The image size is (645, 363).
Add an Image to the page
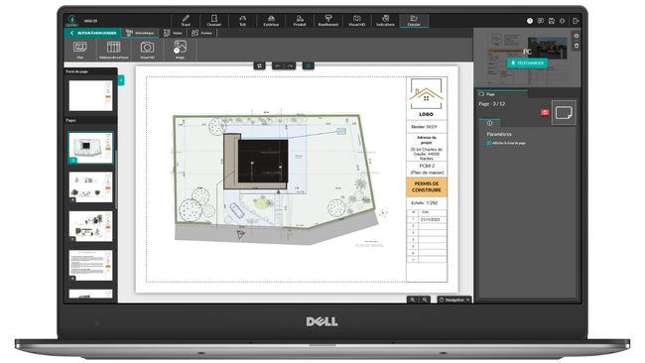coord(180,50)
